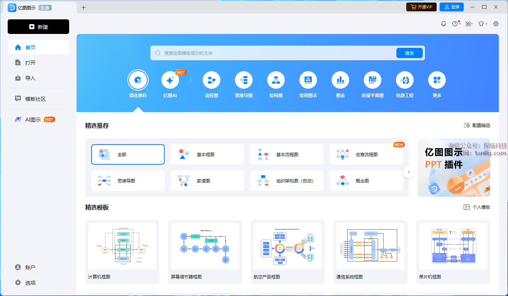508x296 pixels.
Task: Open the 图表 chart category icon
Action: pyautogui.click(x=340, y=80)
